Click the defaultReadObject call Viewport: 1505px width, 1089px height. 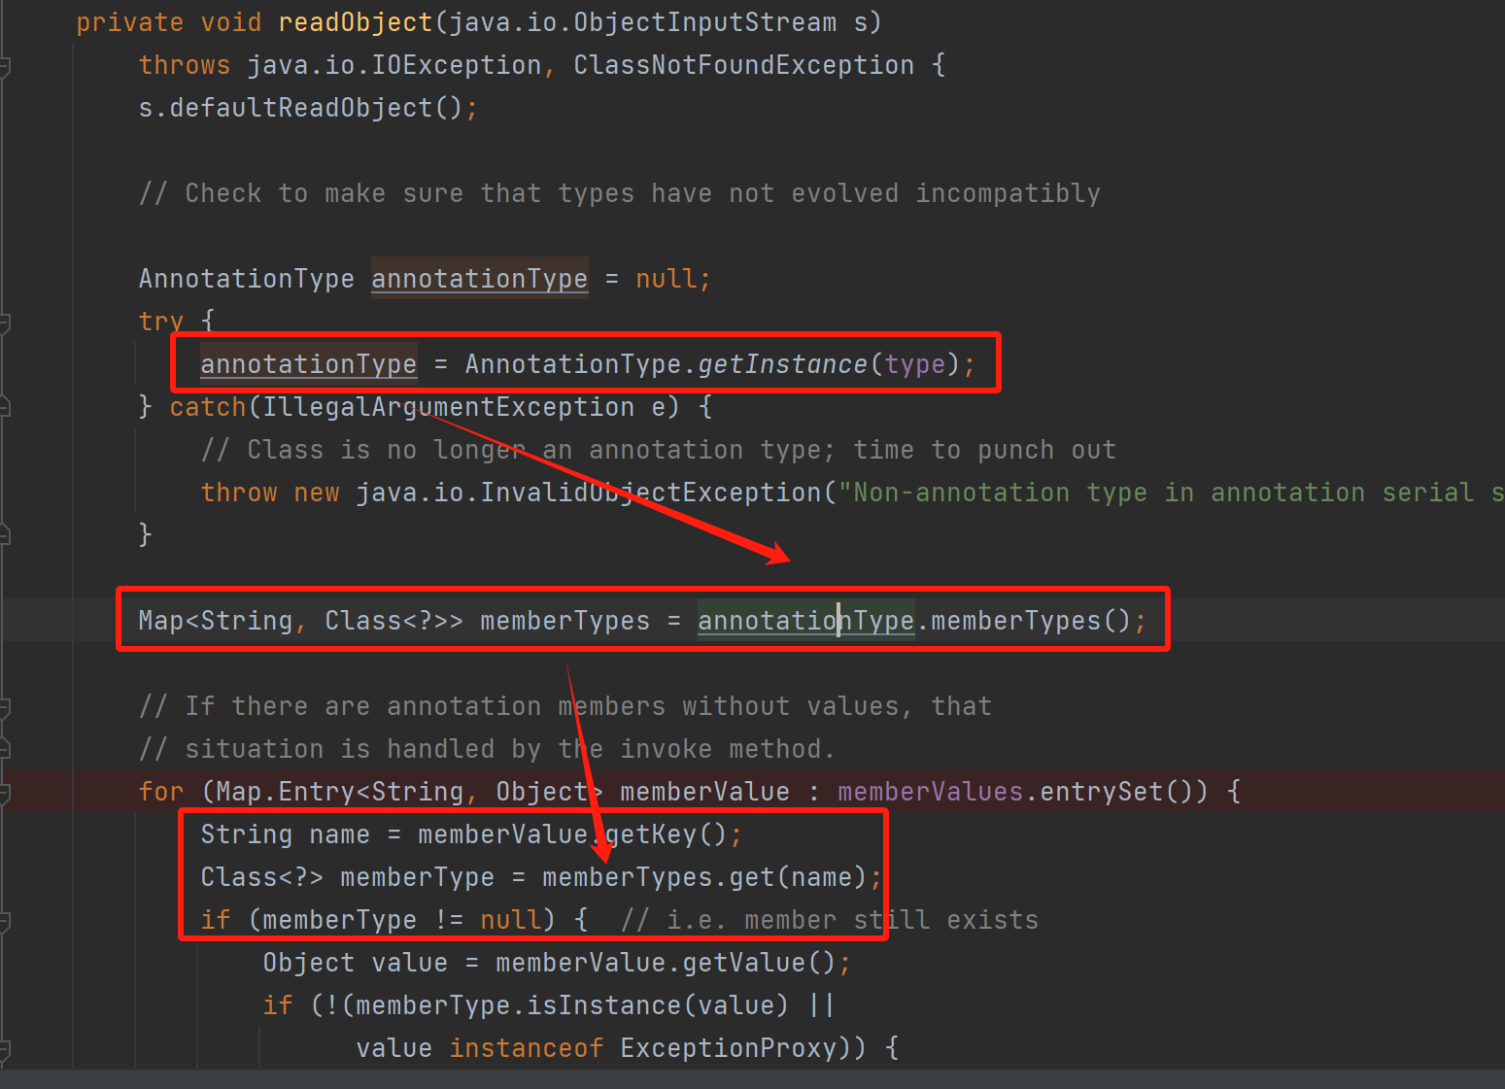(x=299, y=108)
